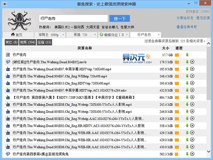Click the orange speed indicator for 185.8 MB row

coord(177,69)
